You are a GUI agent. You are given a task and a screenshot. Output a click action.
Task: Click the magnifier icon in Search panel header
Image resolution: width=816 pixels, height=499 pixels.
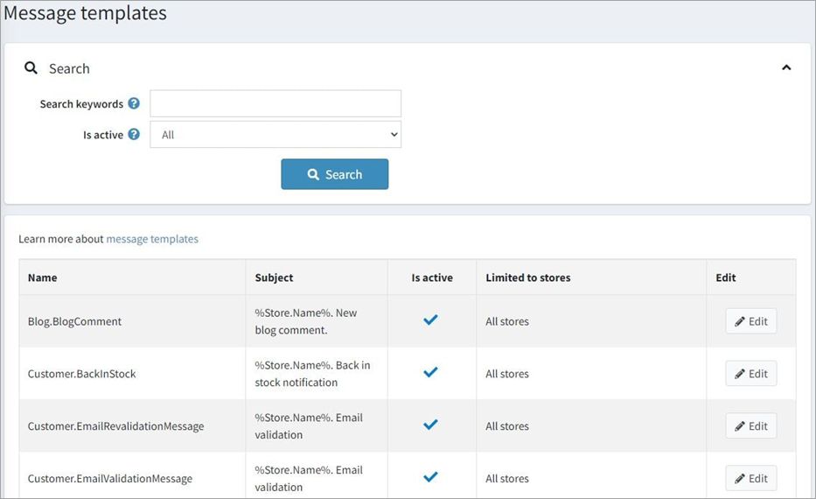click(x=31, y=68)
